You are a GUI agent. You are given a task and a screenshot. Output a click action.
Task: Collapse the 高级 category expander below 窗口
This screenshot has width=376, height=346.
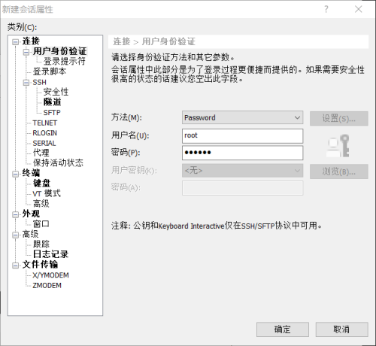(x=16, y=235)
